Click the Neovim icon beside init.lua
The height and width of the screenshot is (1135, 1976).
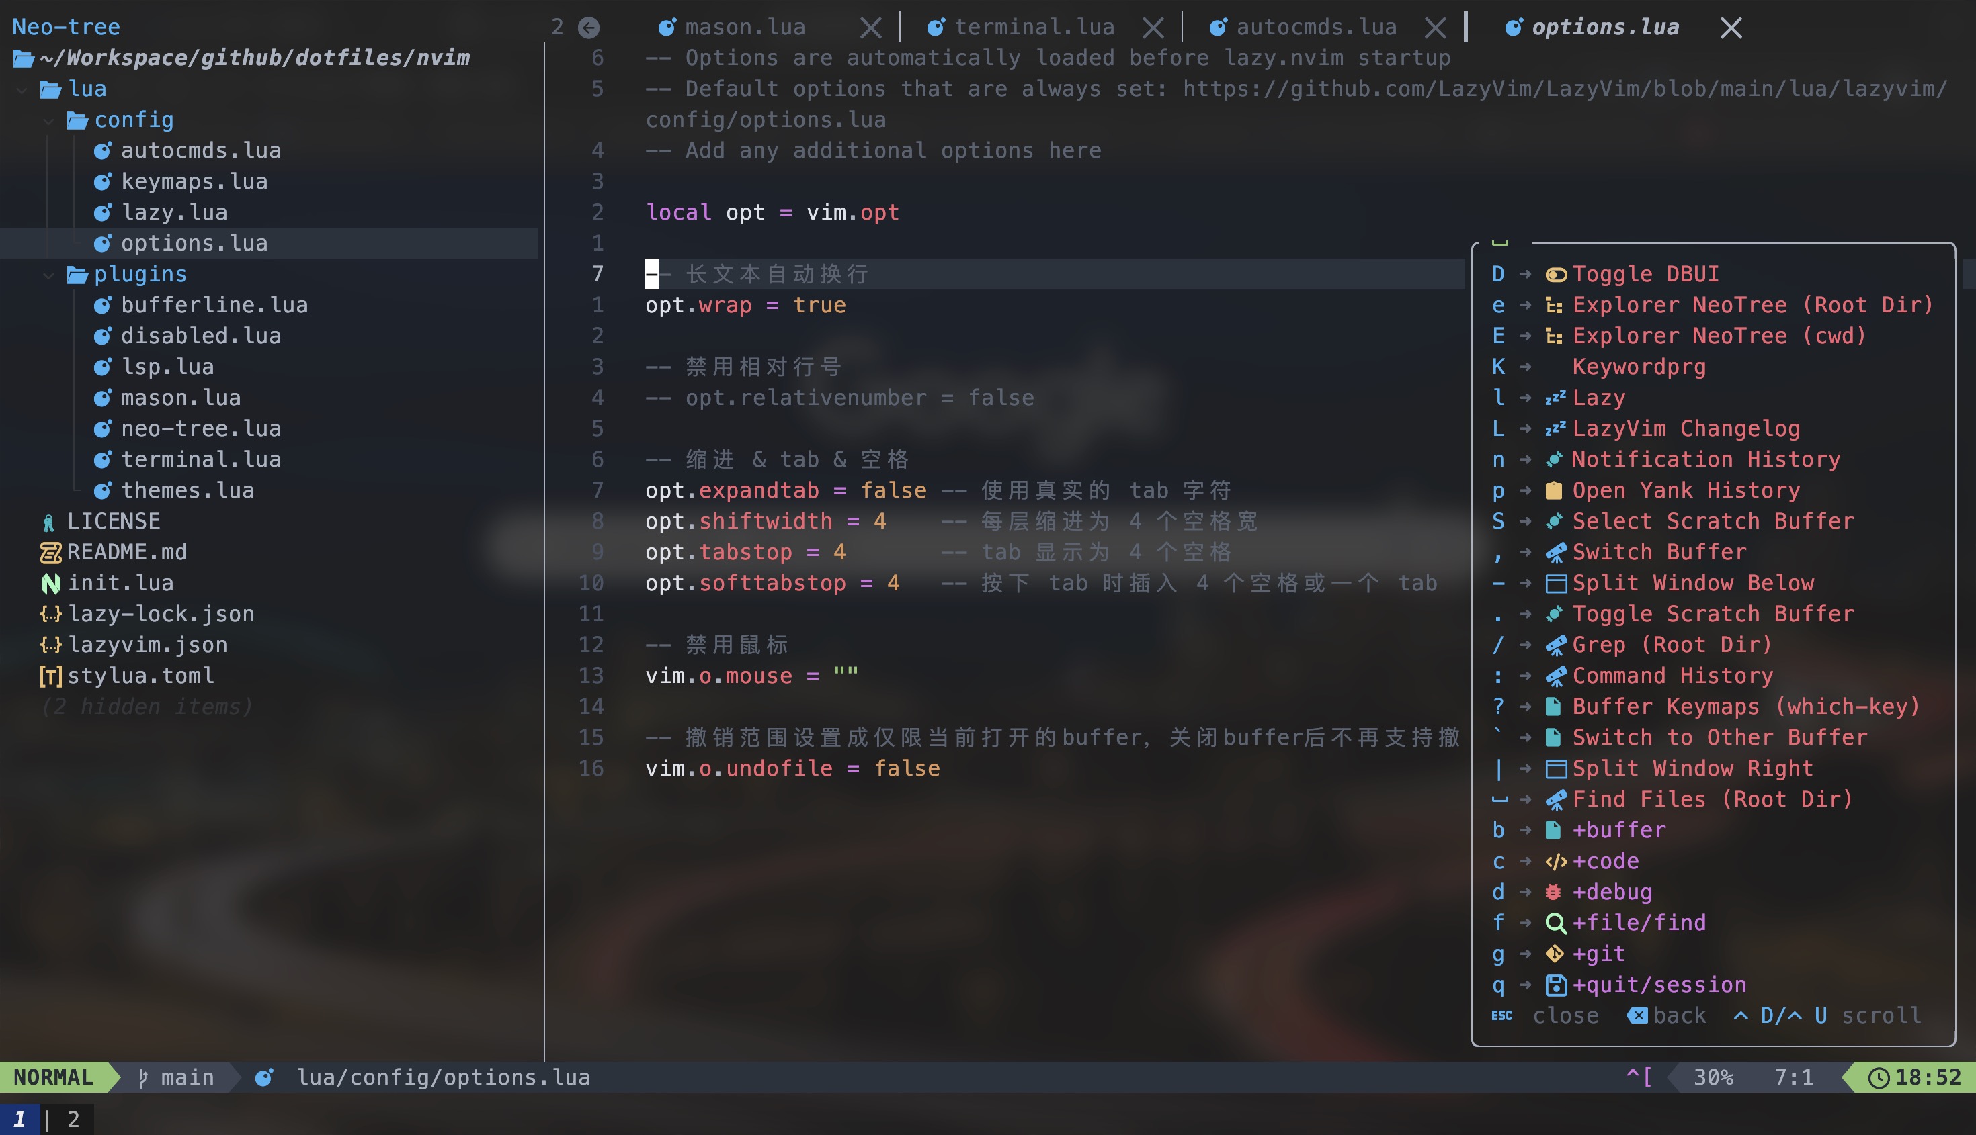[50, 583]
